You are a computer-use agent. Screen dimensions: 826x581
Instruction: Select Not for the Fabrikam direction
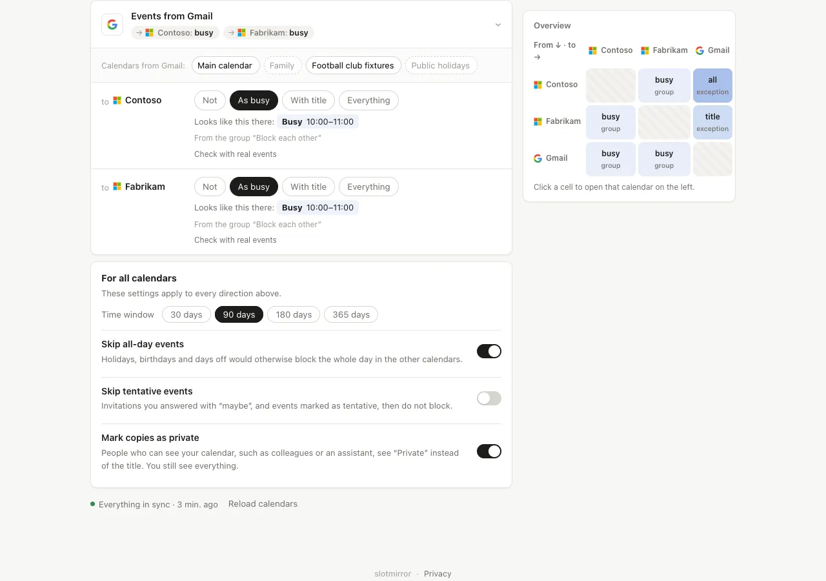[x=210, y=187]
